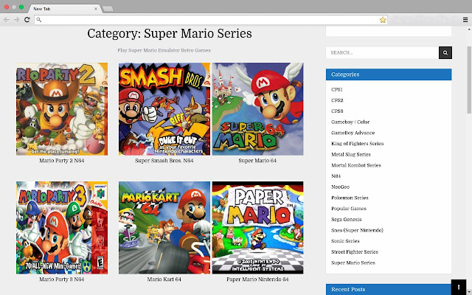Open Super Mario 64 cover image

pyautogui.click(x=257, y=109)
